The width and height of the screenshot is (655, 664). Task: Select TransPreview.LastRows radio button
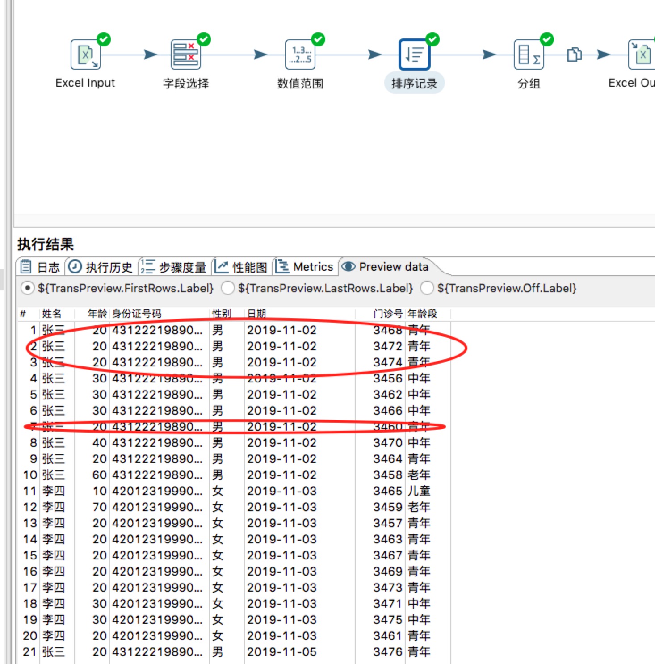[228, 288]
